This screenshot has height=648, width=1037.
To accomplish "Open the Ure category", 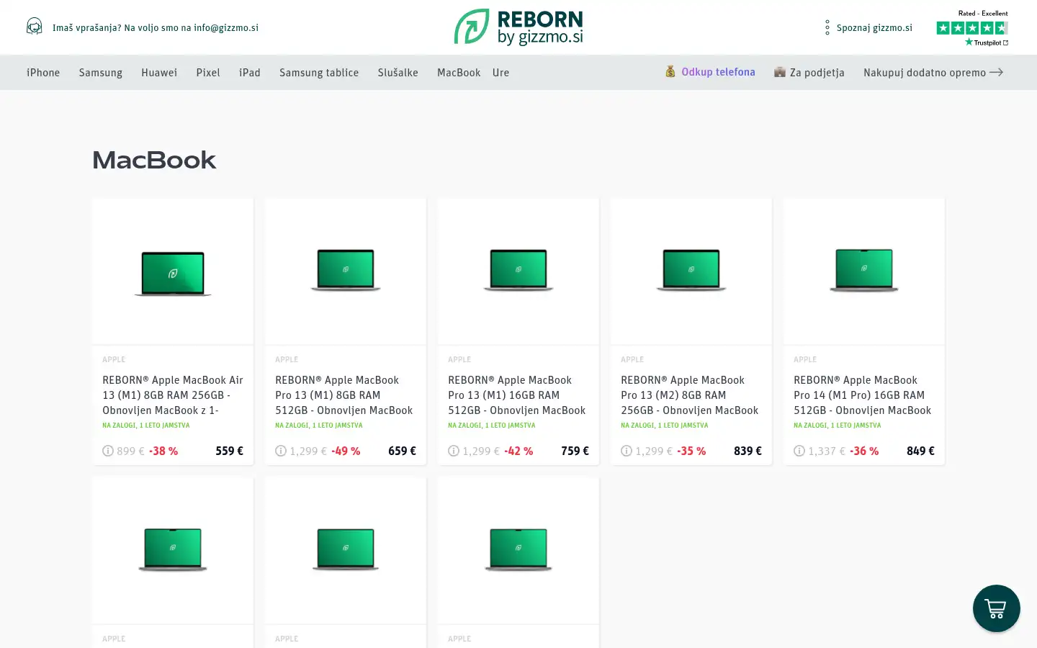I will (501, 73).
